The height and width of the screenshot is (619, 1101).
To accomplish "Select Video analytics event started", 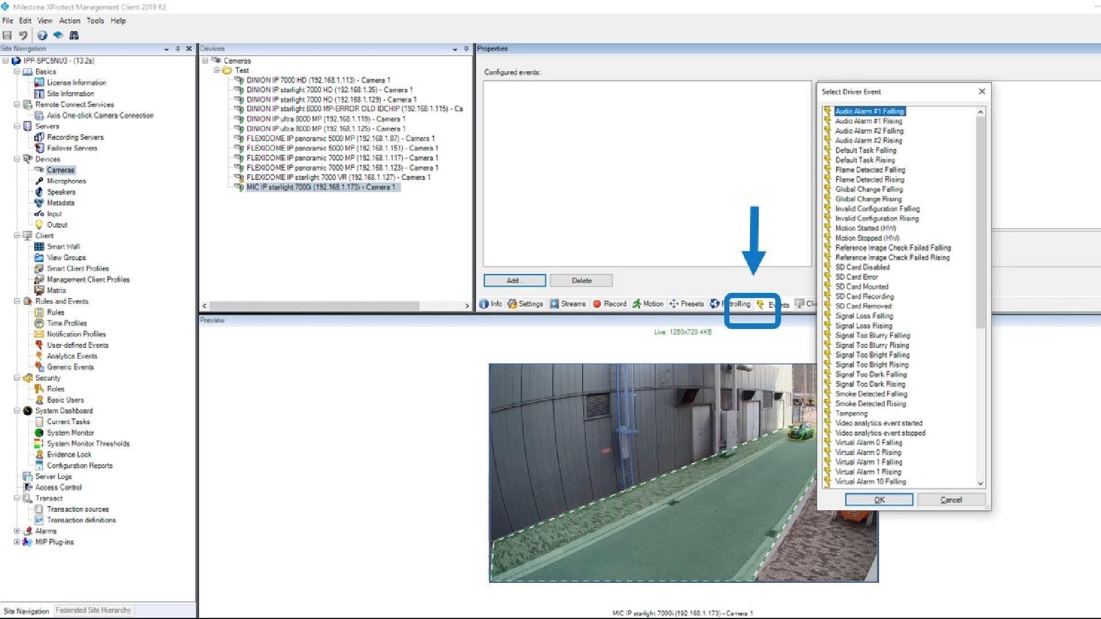I will click(879, 423).
